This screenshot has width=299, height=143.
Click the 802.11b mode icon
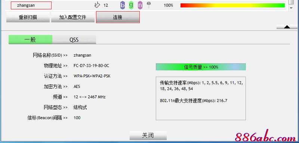123,5
